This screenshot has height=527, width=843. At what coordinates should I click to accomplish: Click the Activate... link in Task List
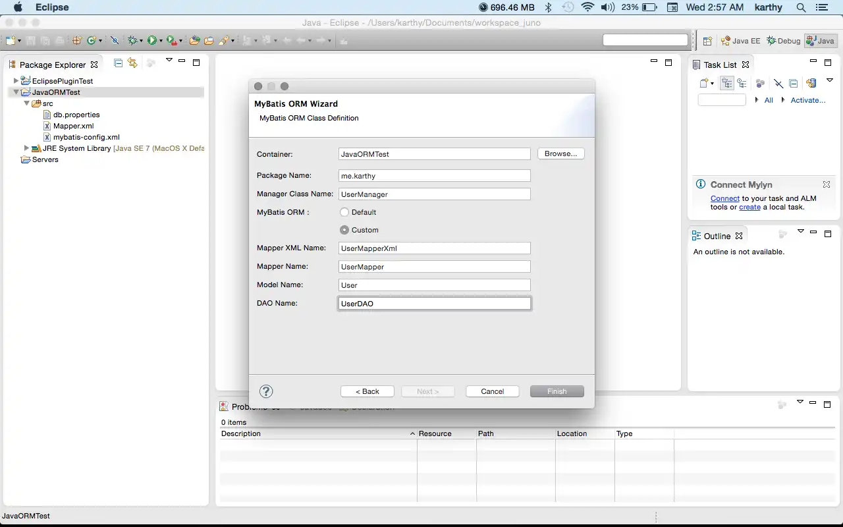pos(808,100)
